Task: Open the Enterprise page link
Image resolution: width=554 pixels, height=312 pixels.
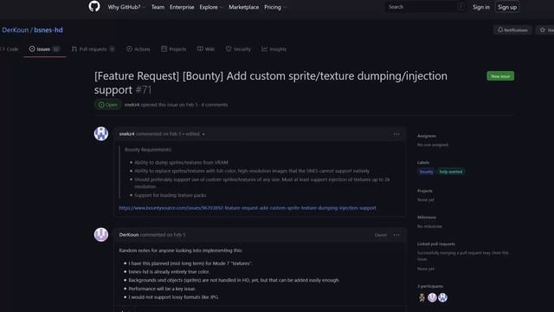Action: click(182, 7)
